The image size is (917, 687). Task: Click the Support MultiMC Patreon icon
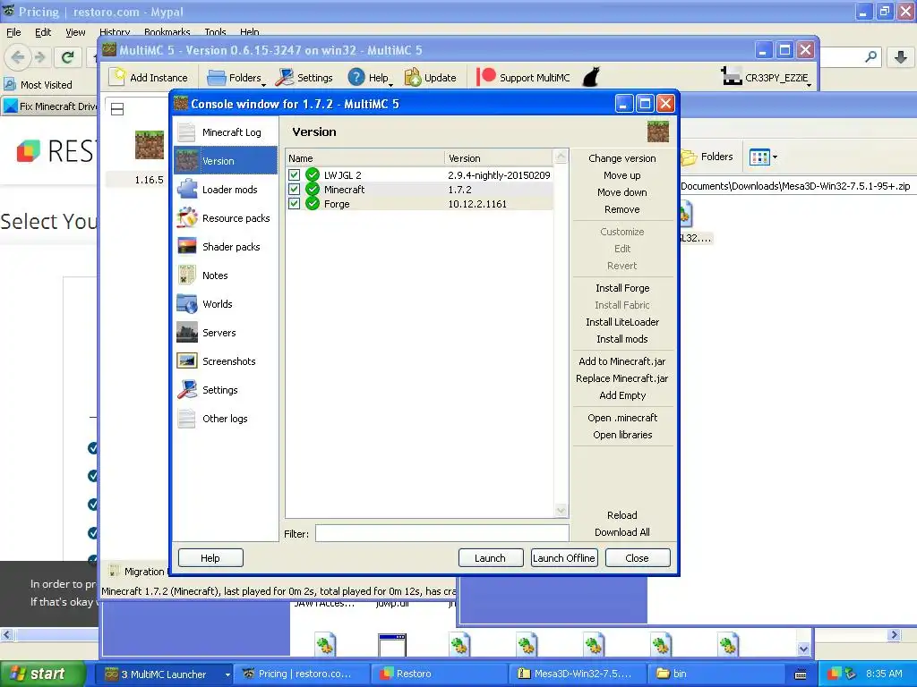coord(486,77)
